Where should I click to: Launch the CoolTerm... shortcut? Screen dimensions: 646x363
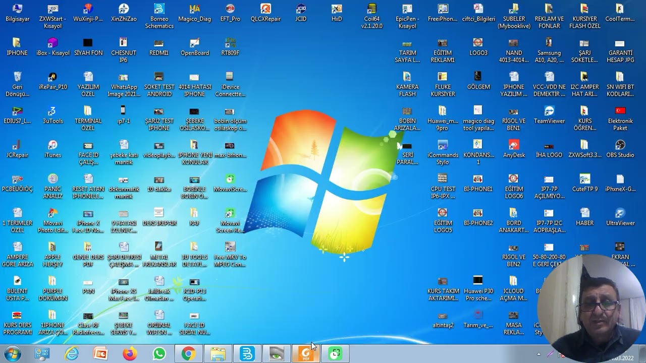[620, 13]
